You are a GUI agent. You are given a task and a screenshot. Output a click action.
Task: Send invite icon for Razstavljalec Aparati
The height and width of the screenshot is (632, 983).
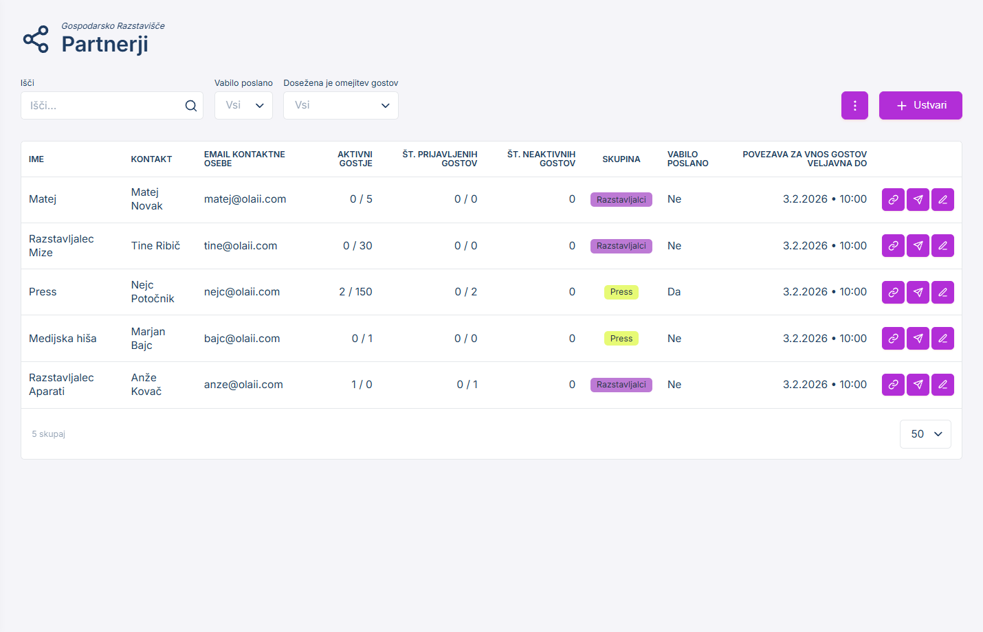pos(918,385)
